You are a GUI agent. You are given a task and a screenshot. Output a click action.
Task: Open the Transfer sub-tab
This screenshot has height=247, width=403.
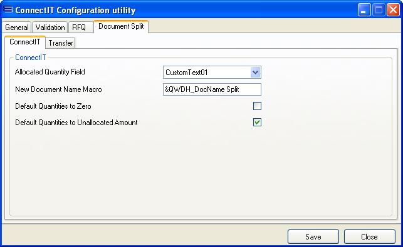click(x=61, y=43)
